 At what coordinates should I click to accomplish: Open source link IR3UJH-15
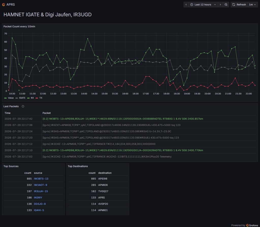41,191
